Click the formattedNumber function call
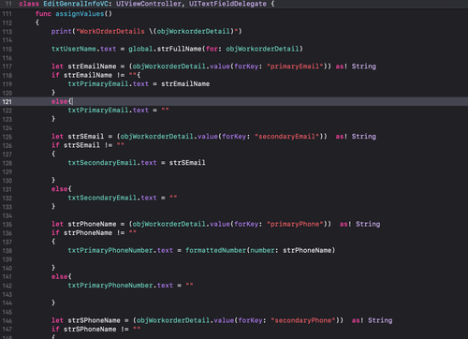The image size is (468, 339). tap(215, 250)
